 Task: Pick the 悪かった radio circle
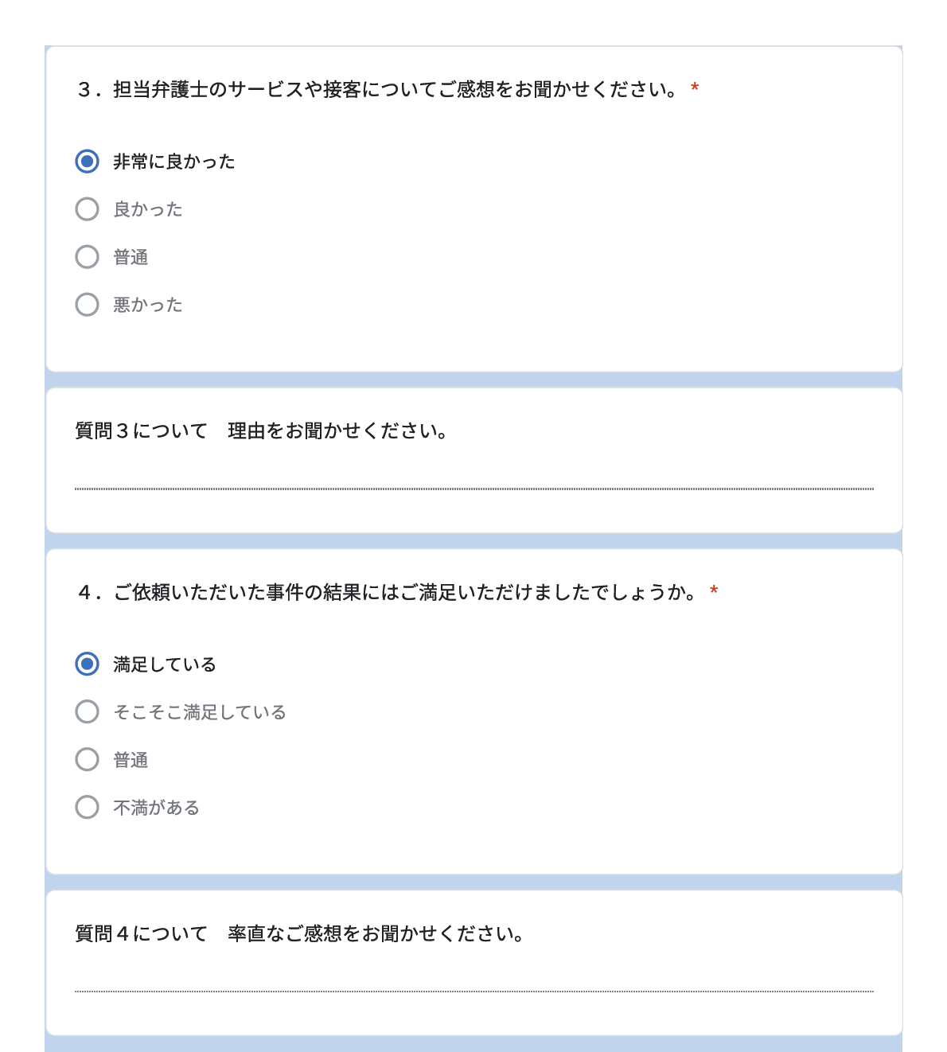(x=87, y=305)
